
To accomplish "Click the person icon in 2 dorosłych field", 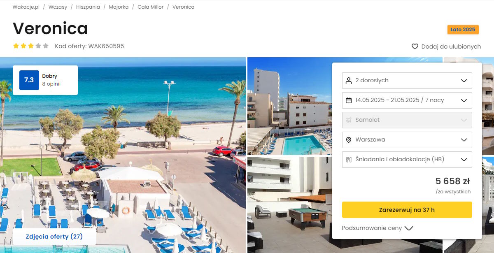I will 349,81.
